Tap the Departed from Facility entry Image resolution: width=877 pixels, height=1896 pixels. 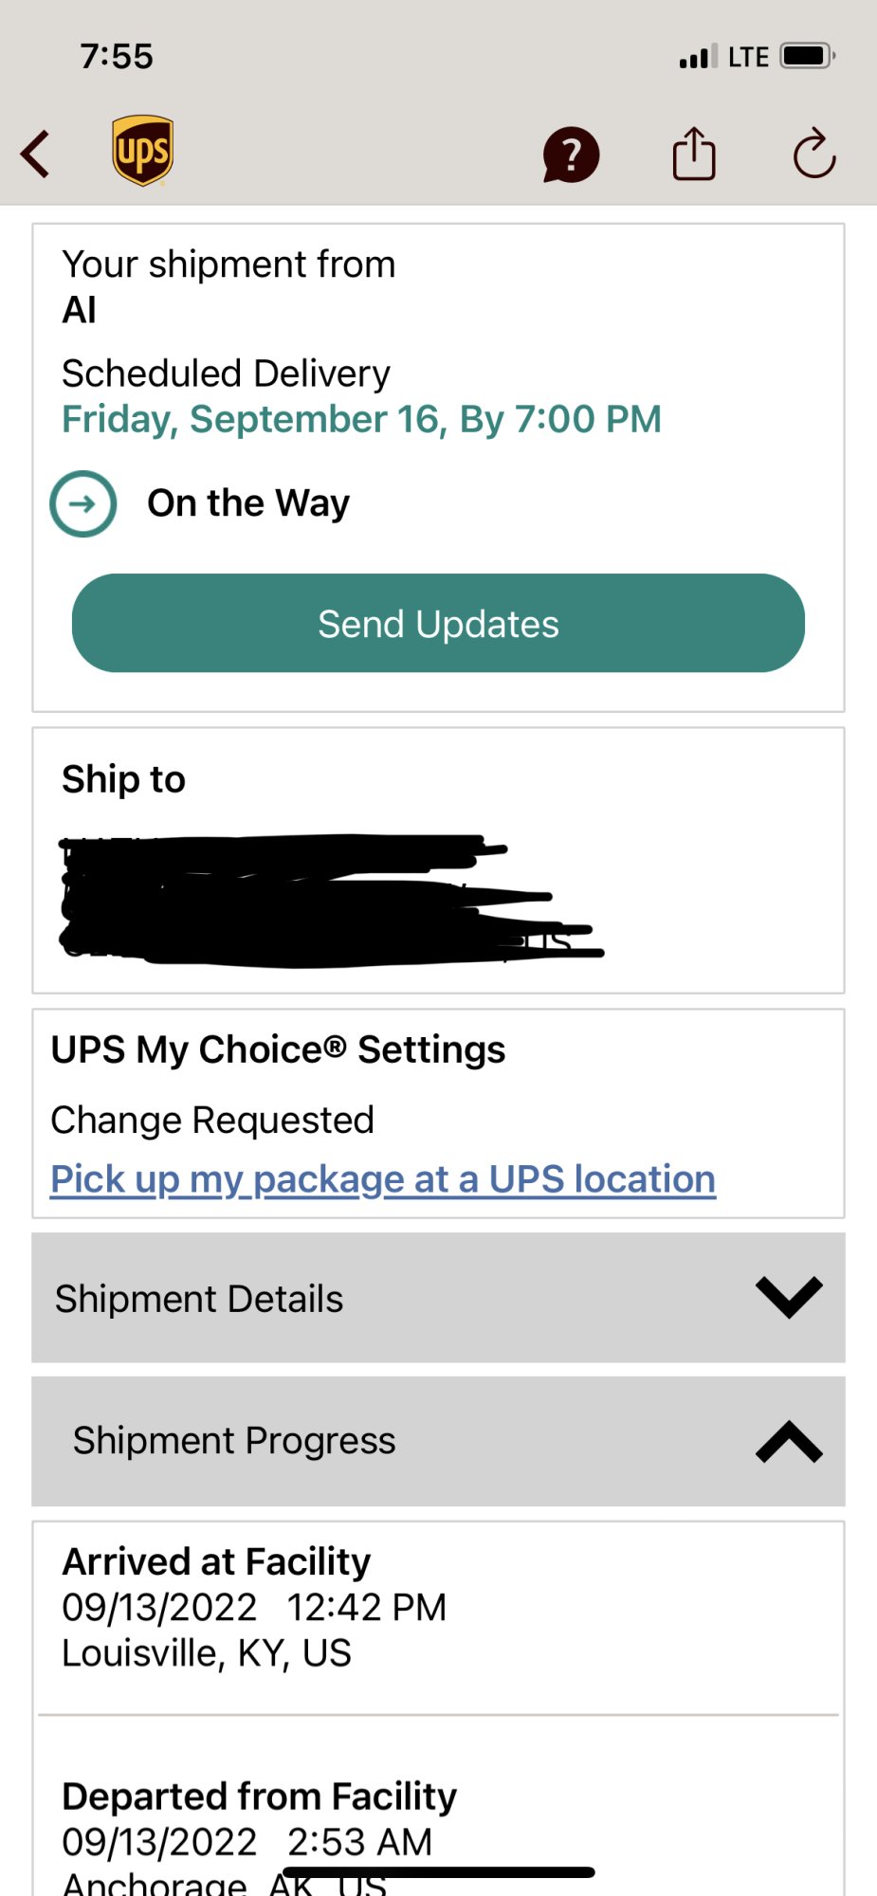(x=259, y=1820)
